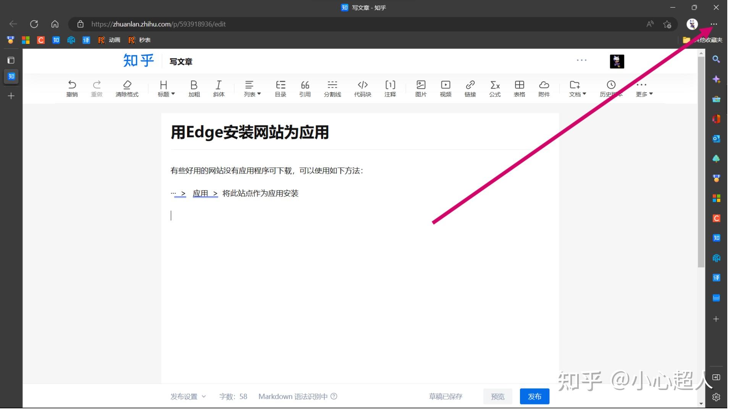Toggle the 目录 table of contents
The image size is (733, 411).
[280, 88]
